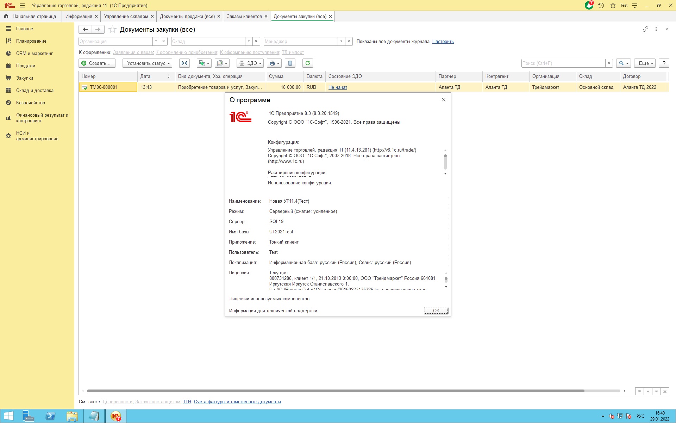
Task: Open the reports toolbar icon dropdown
Action: tap(222, 63)
